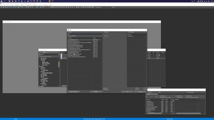Tick the first master file checkbox in Data list
Viewport: 214px width, 120px height.
point(69,40)
